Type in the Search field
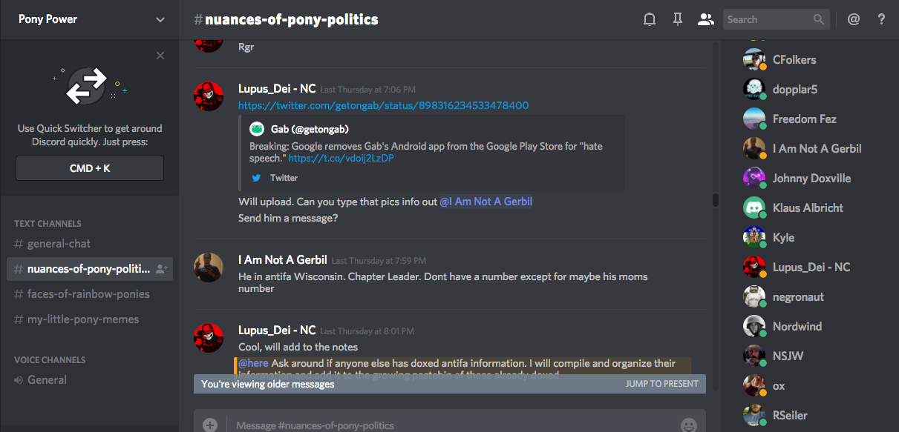This screenshot has height=432, width=899. tap(768, 20)
